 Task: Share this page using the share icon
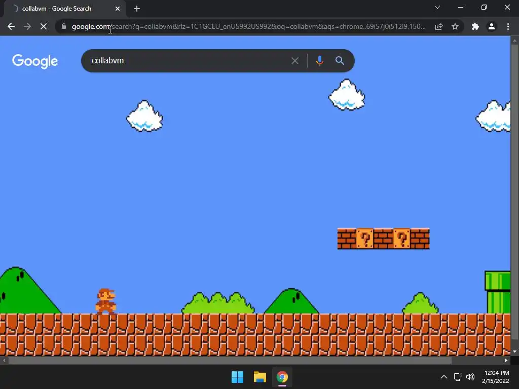point(439,26)
